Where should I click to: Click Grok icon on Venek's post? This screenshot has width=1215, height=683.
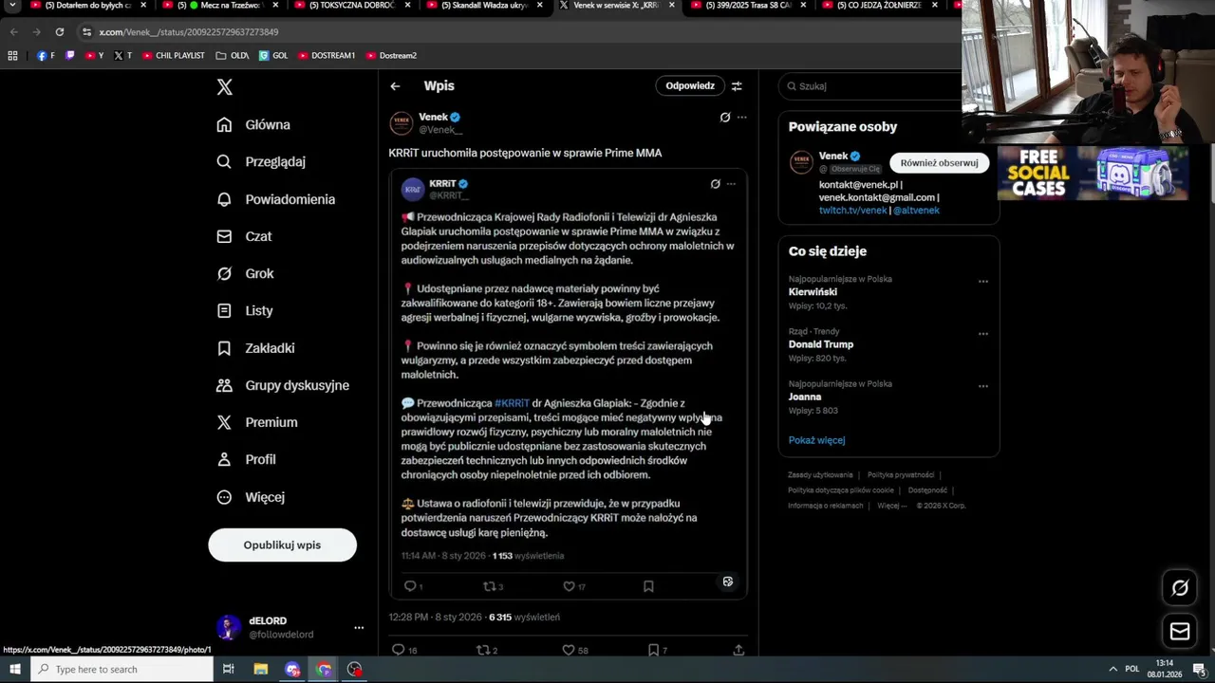(x=725, y=118)
